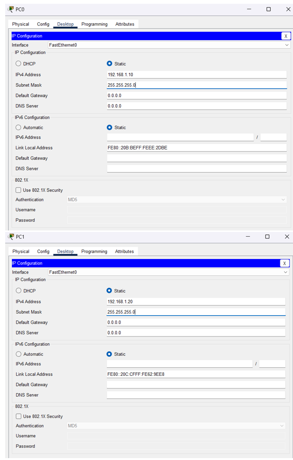This screenshot has height=460, width=293.
Task: Open Attributes tab in PC0
Action: click(x=125, y=24)
